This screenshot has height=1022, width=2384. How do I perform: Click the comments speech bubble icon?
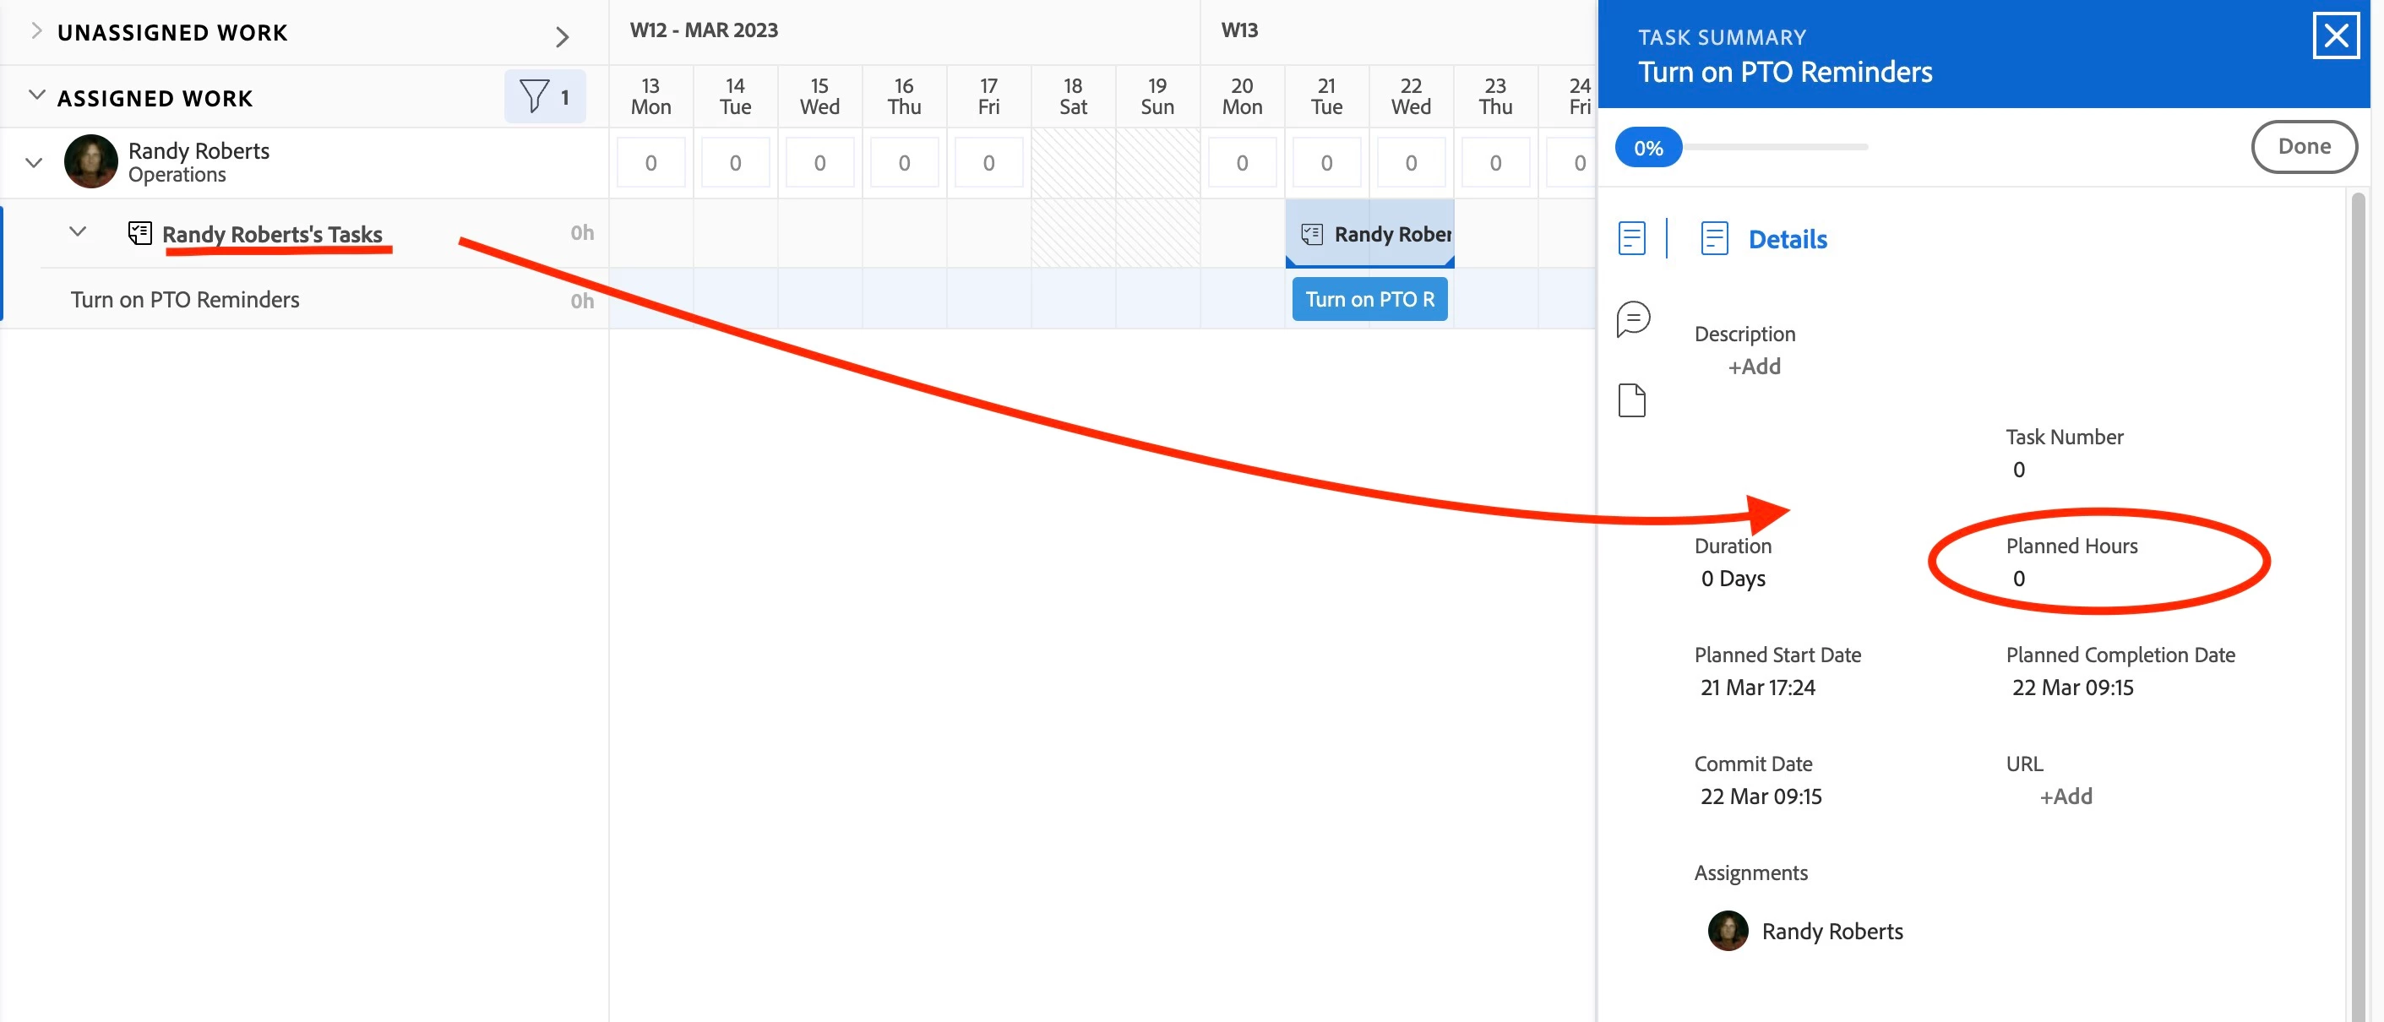click(1632, 319)
